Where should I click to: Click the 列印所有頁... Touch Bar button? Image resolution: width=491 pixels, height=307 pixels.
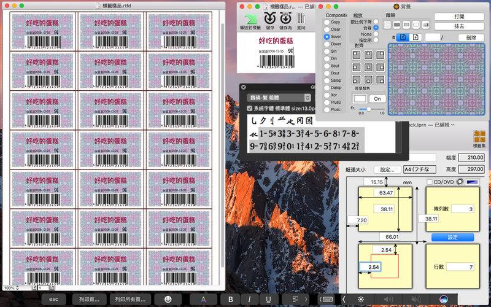click(x=130, y=299)
